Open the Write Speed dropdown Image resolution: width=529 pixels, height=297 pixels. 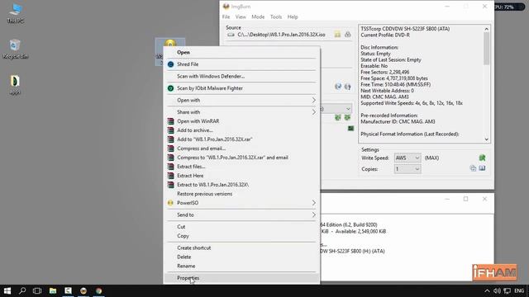point(407,158)
